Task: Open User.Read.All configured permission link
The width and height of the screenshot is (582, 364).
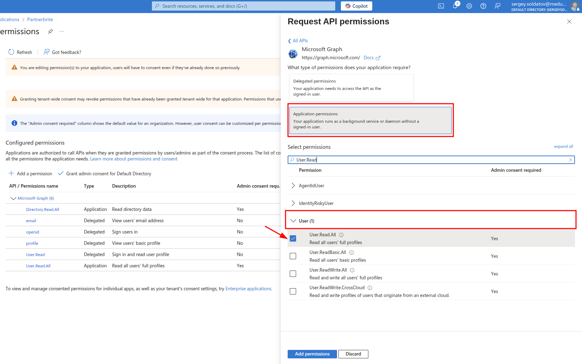Action: point(38,266)
